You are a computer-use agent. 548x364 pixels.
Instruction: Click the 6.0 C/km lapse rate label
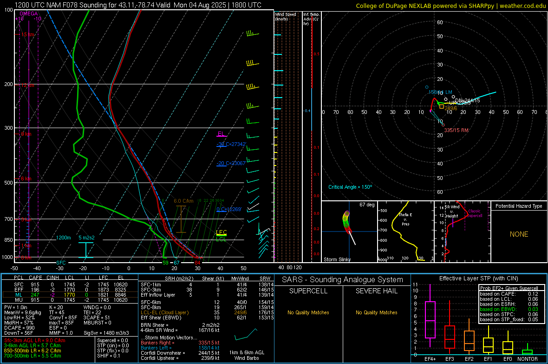183,201
